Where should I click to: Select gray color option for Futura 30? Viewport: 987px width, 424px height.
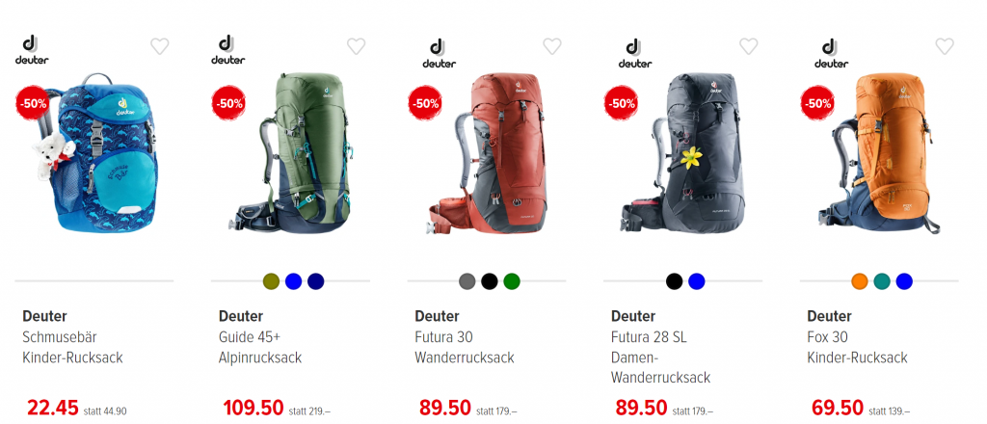click(467, 281)
